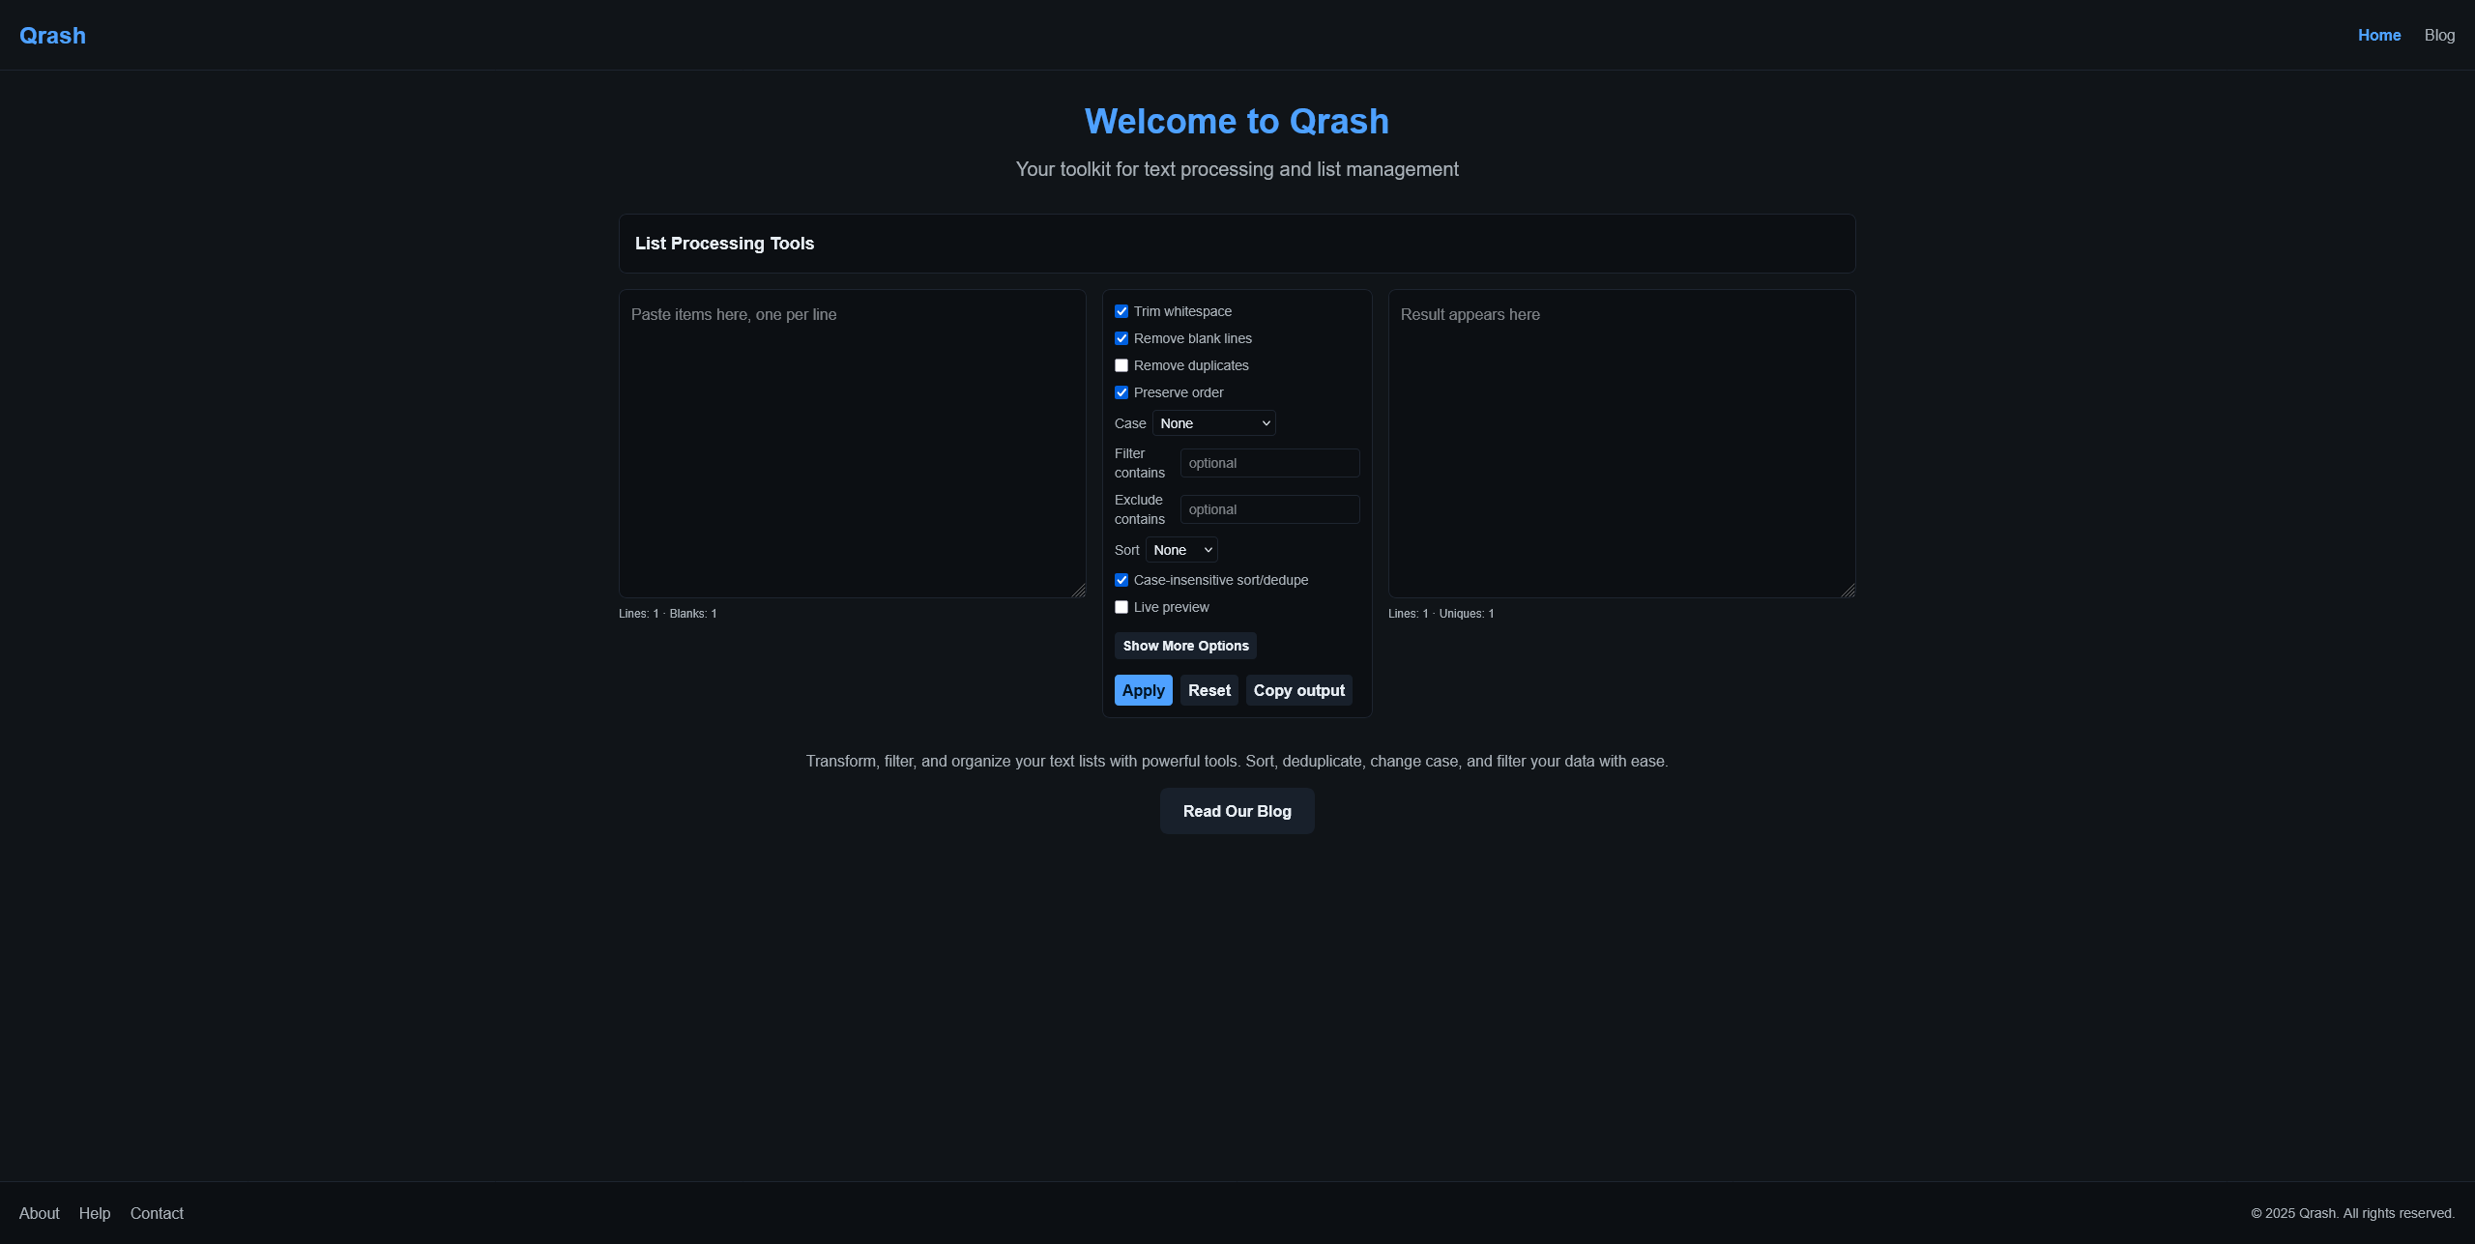
Task: Go to Home in top navigation
Action: [2379, 35]
